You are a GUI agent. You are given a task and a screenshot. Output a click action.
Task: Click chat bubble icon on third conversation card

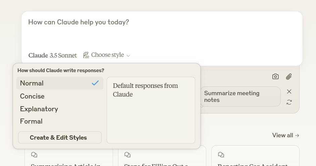[221, 155]
